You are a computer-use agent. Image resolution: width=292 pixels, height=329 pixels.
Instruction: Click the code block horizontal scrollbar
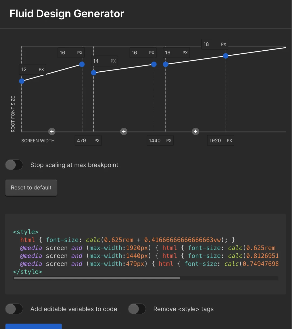click(97, 278)
